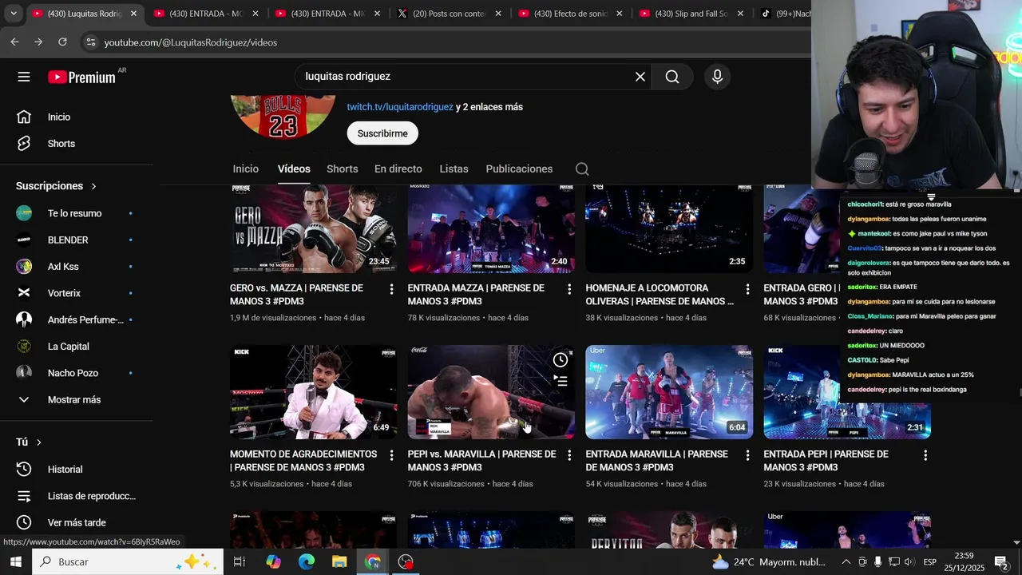This screenshot has width=1022, height=575.
Task: Open options for GERO vs. MAZZA video
Action: click(x=391, y=289)
